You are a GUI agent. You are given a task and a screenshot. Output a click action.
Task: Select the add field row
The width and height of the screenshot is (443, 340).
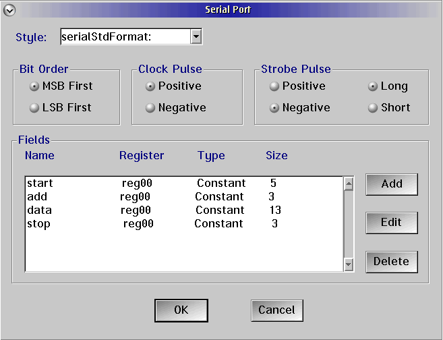(185, 197)
